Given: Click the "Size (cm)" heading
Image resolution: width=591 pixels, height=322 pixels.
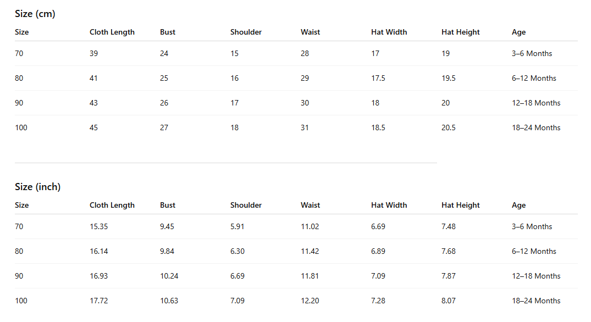Looking at the screenshot, I should coord(35,14).
